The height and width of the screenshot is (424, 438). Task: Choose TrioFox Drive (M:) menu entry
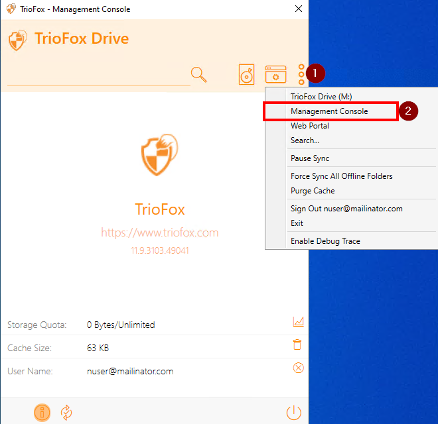(352, 97)
